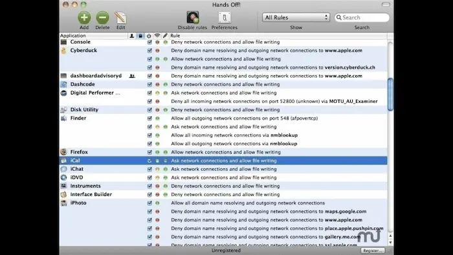Toggle the enabled checkbox for Console
The image size is (453, 255).
click(149, 42)
